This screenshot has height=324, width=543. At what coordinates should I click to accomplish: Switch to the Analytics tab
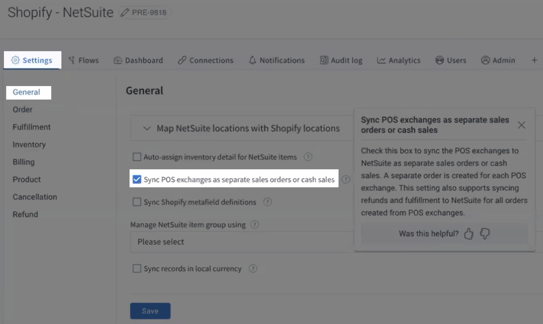[399, 60]
